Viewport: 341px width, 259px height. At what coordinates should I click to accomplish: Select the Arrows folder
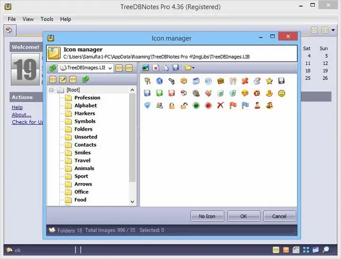tap(83, 184)
